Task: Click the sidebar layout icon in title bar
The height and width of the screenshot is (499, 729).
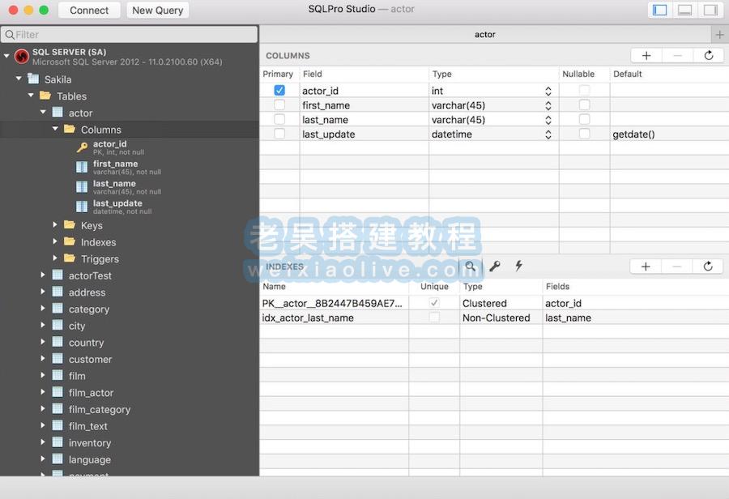Action: [x=659, y=9]
